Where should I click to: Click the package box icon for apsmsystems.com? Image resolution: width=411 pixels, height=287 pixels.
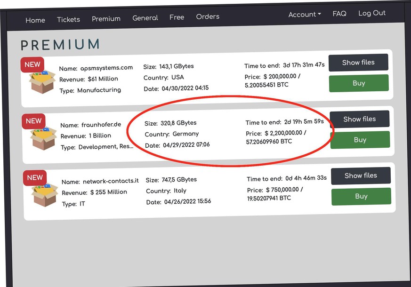(x=42, y=81)
